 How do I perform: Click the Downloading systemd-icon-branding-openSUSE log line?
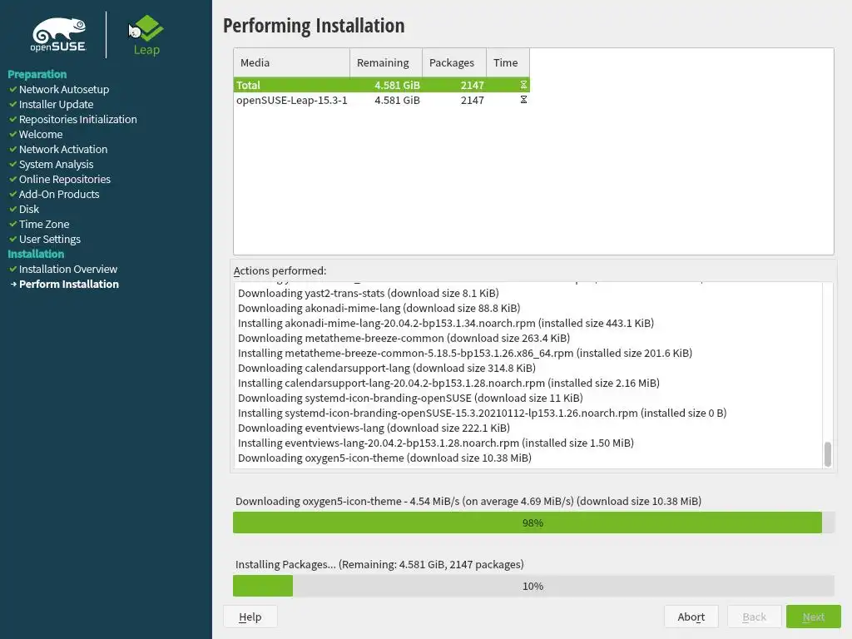410,398
